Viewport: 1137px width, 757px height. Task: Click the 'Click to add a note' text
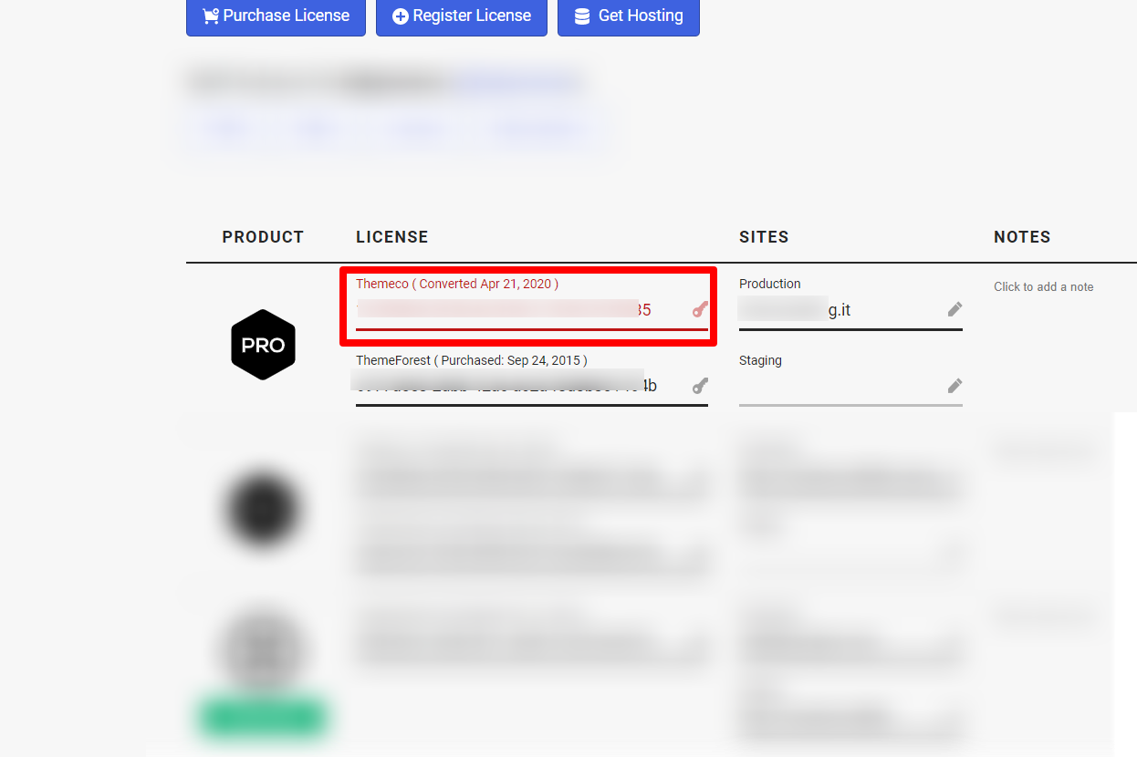pyautogui.click(x=1043, y=286)
